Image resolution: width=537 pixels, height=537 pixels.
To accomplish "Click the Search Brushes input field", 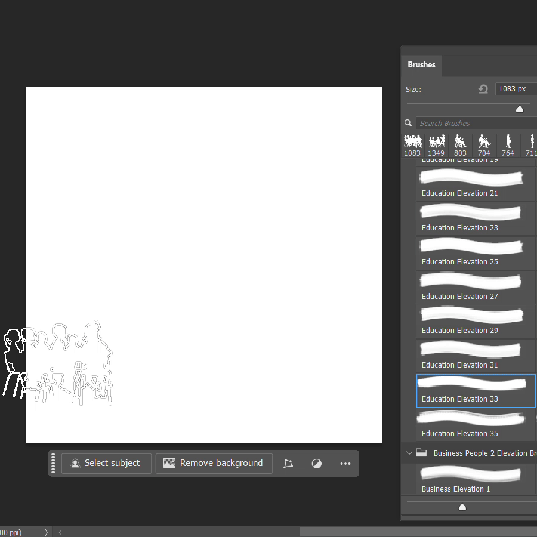I will click(x=475, y=123).
